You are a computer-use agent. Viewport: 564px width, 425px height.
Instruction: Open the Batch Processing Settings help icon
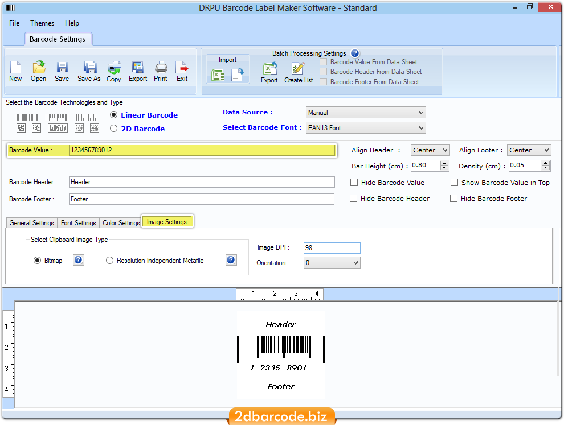coord(355,53)
